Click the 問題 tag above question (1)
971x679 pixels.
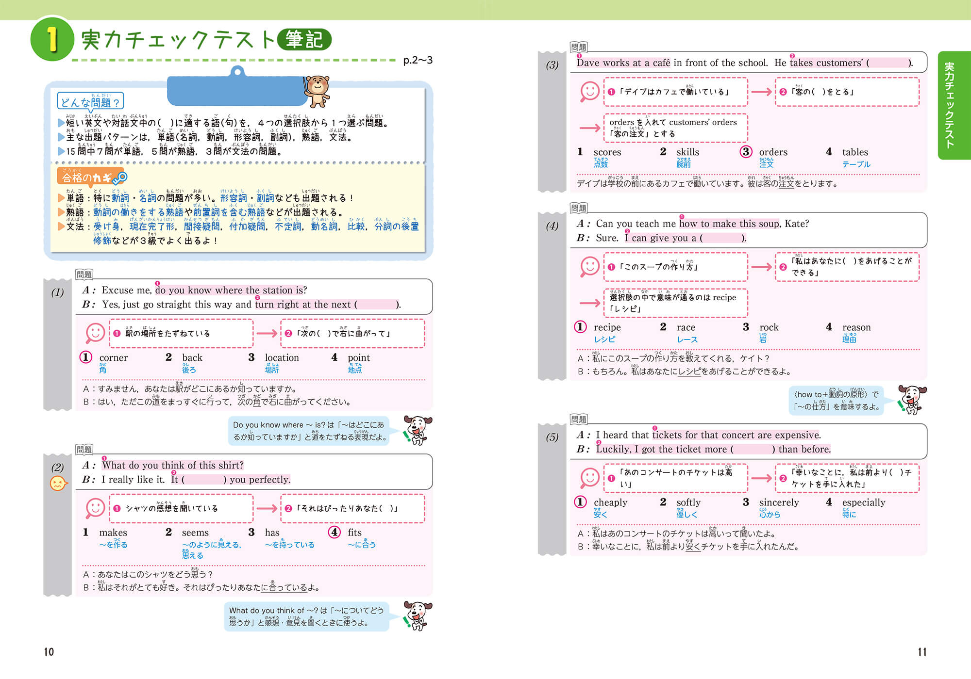84,275
